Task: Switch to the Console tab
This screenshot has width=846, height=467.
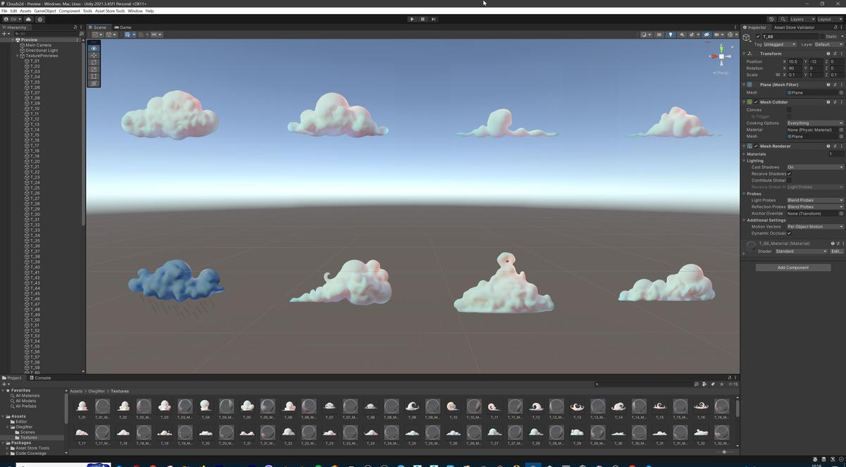Action: click(42, 378)
